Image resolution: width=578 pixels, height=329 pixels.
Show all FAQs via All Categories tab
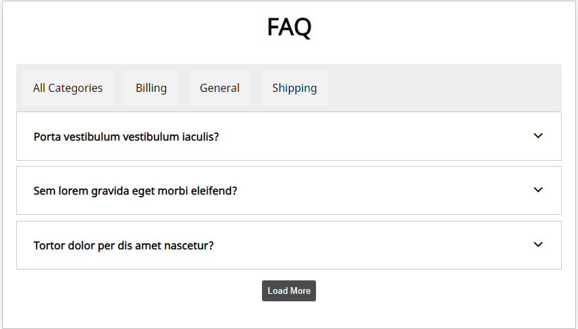pos(68,88)
